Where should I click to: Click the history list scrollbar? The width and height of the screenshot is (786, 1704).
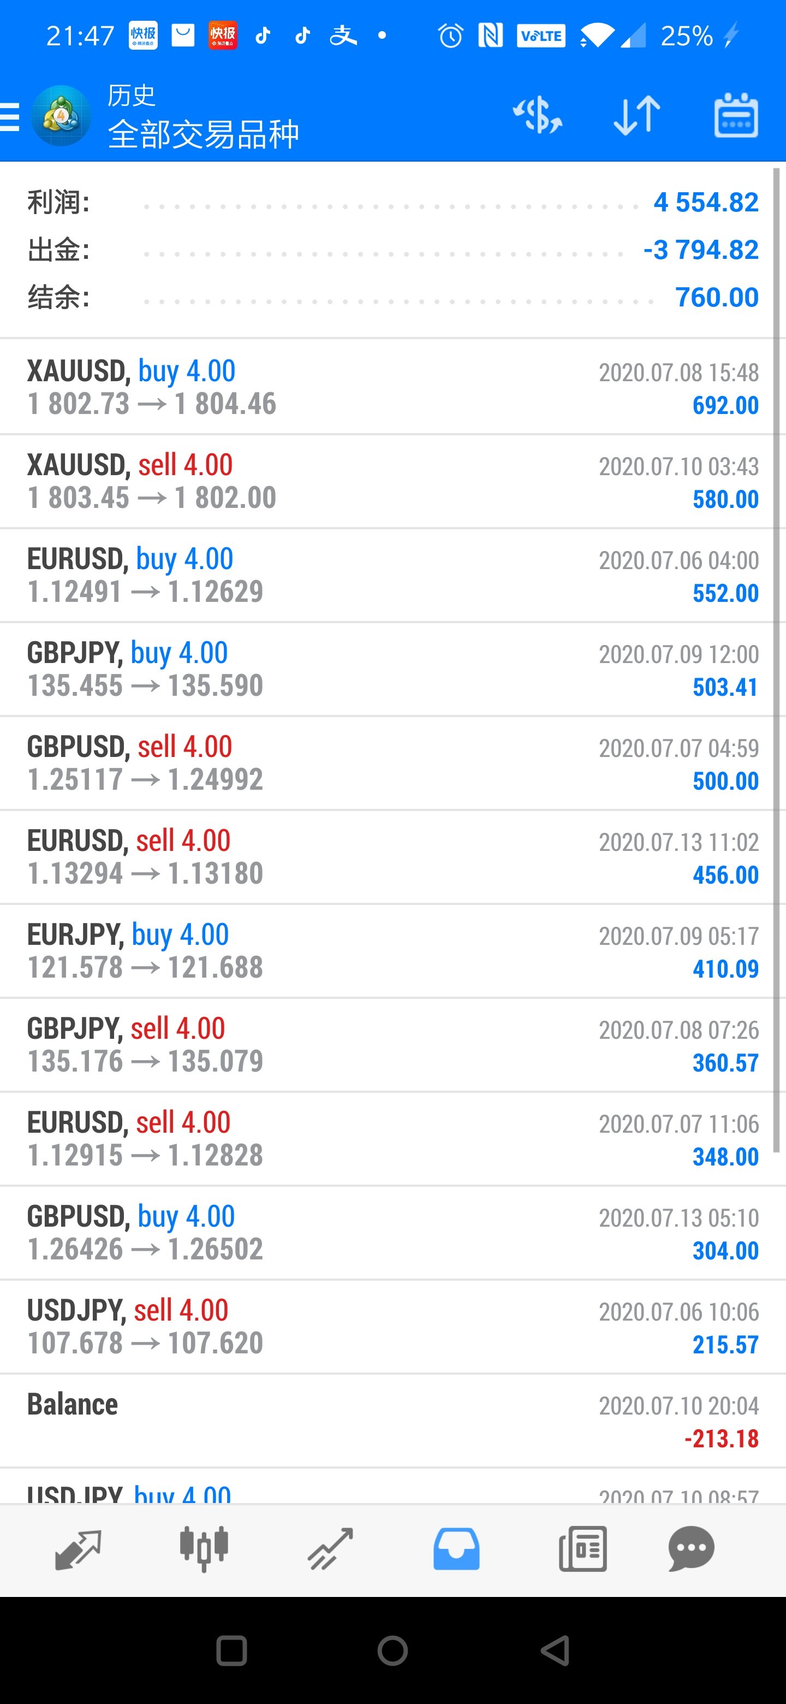[777, 661]
